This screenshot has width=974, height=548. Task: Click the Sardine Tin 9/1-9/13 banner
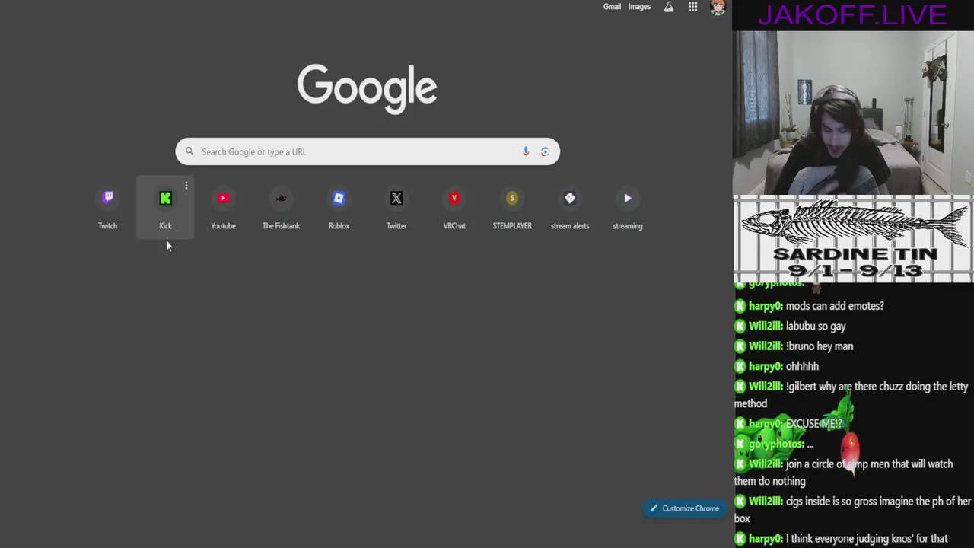tap(853, 240)
